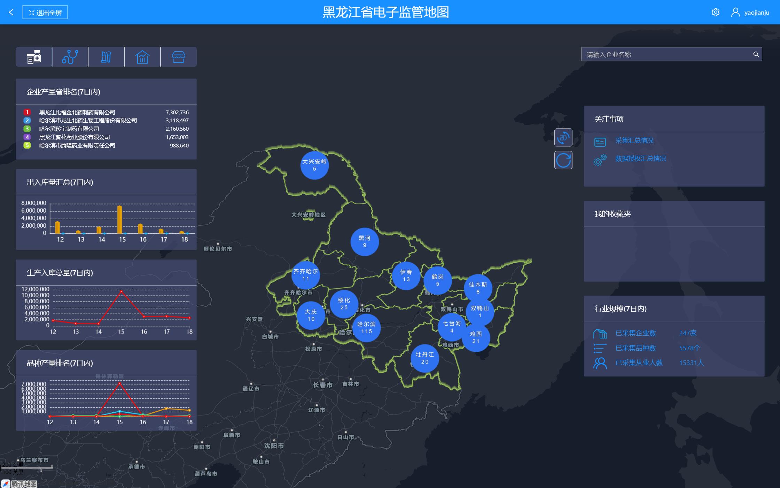This screenshot has height=488, width=780.
Task: Click the day 15 peak in 生产入库总量 chart
Action: (x=121, y=291)
